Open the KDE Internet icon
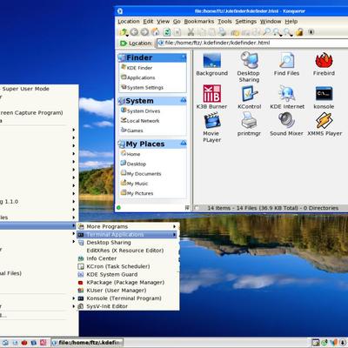 click(x=287, y=93)
